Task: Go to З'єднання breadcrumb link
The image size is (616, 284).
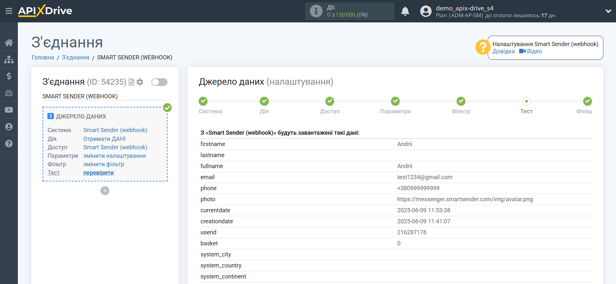Action: point(75,57)
